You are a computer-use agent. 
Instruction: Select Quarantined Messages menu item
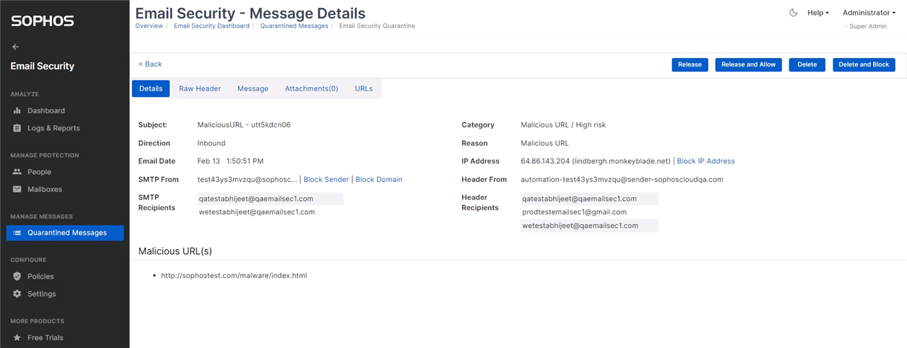pyautogui.click(x=64, y=233)
